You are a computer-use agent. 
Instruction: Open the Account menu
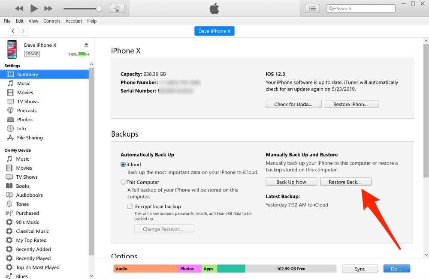(x=74, y=21)
